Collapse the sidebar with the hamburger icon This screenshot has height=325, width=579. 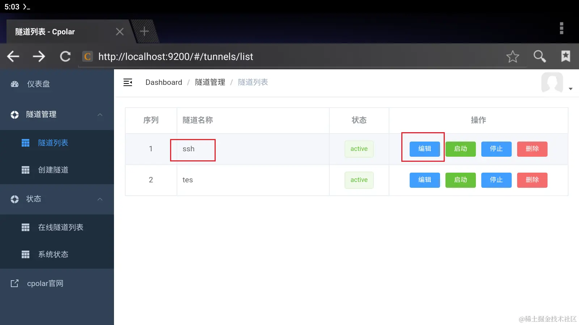coord(128,82)
